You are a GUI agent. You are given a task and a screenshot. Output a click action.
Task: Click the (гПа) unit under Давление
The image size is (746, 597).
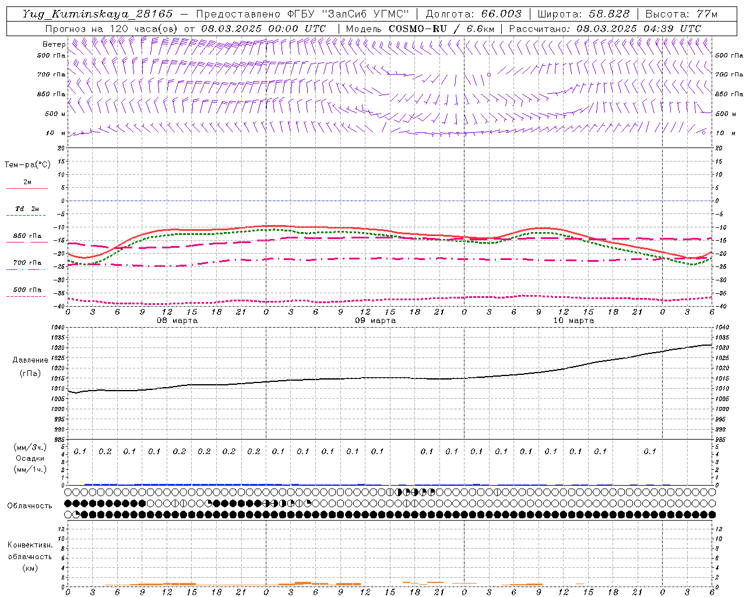[30, 373]
